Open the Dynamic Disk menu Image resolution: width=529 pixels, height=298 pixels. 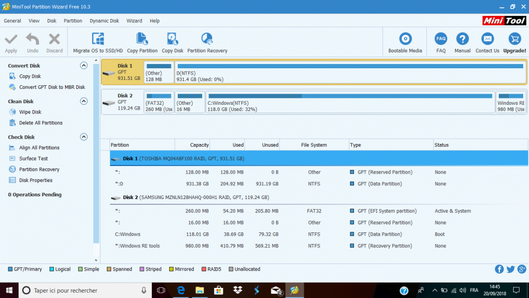[x=104, y=21]
